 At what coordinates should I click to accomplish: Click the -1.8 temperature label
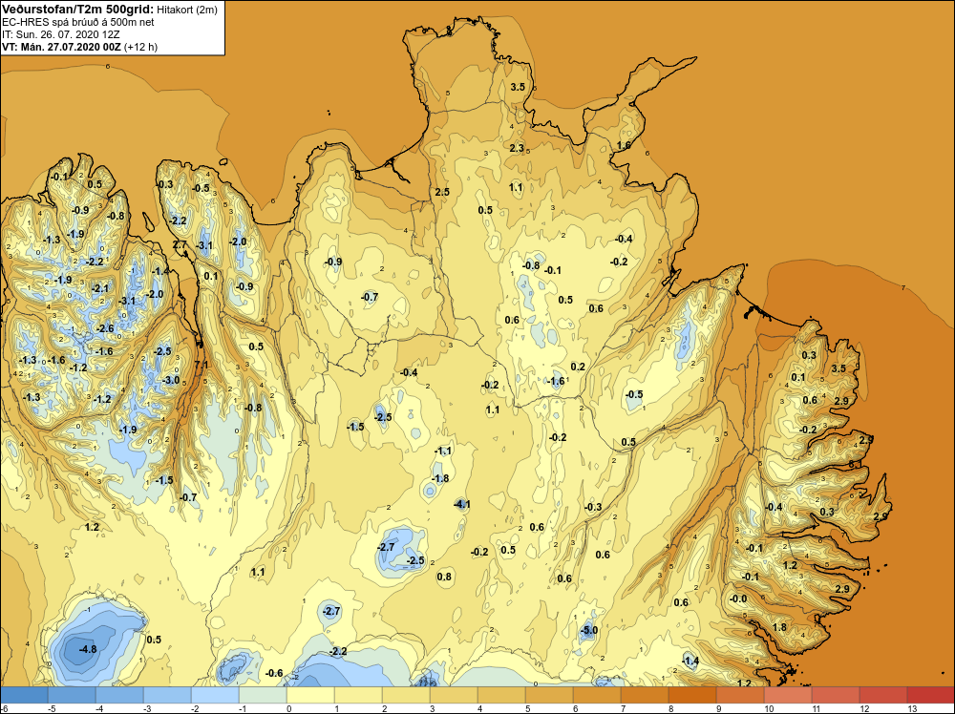(440, 478)
